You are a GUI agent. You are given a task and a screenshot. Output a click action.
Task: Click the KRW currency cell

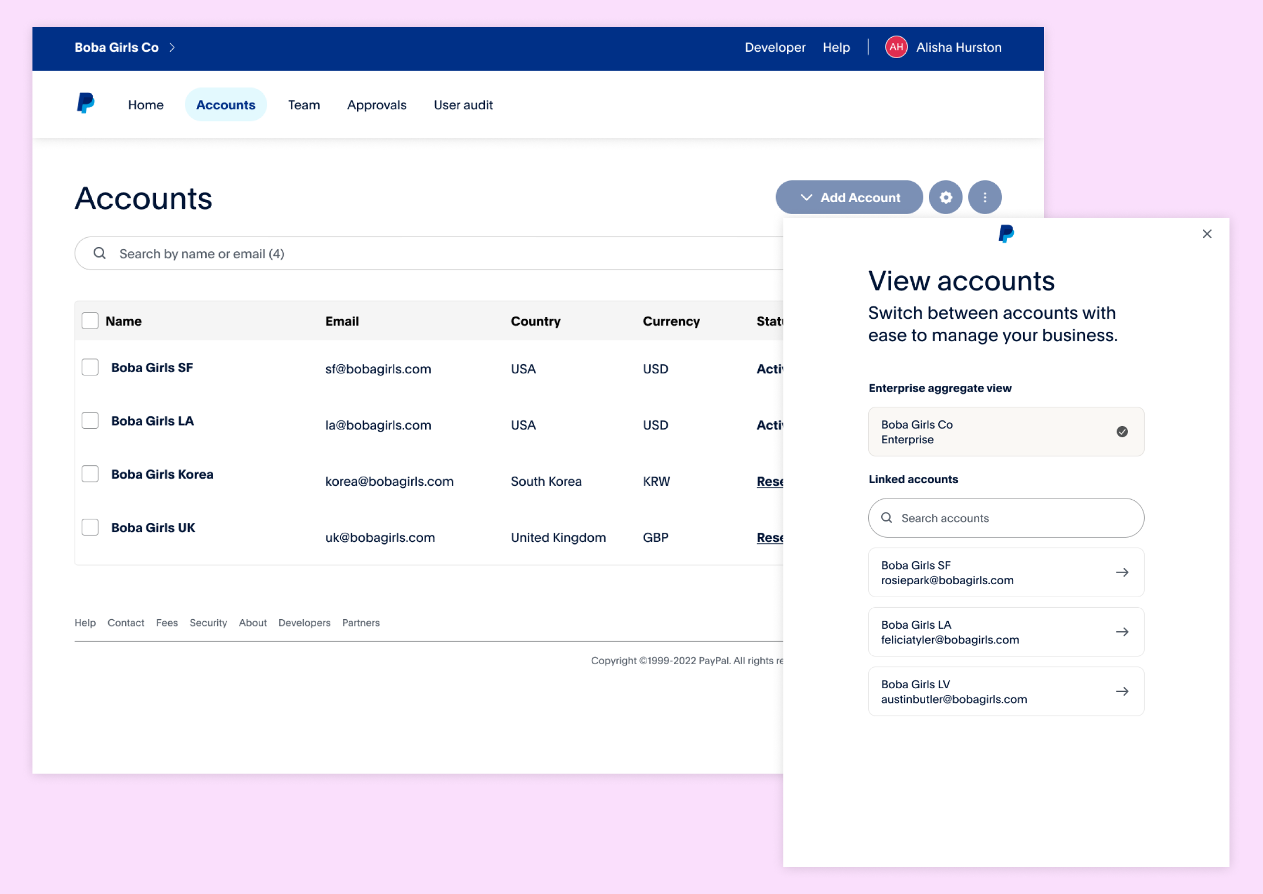coord(656,481)
